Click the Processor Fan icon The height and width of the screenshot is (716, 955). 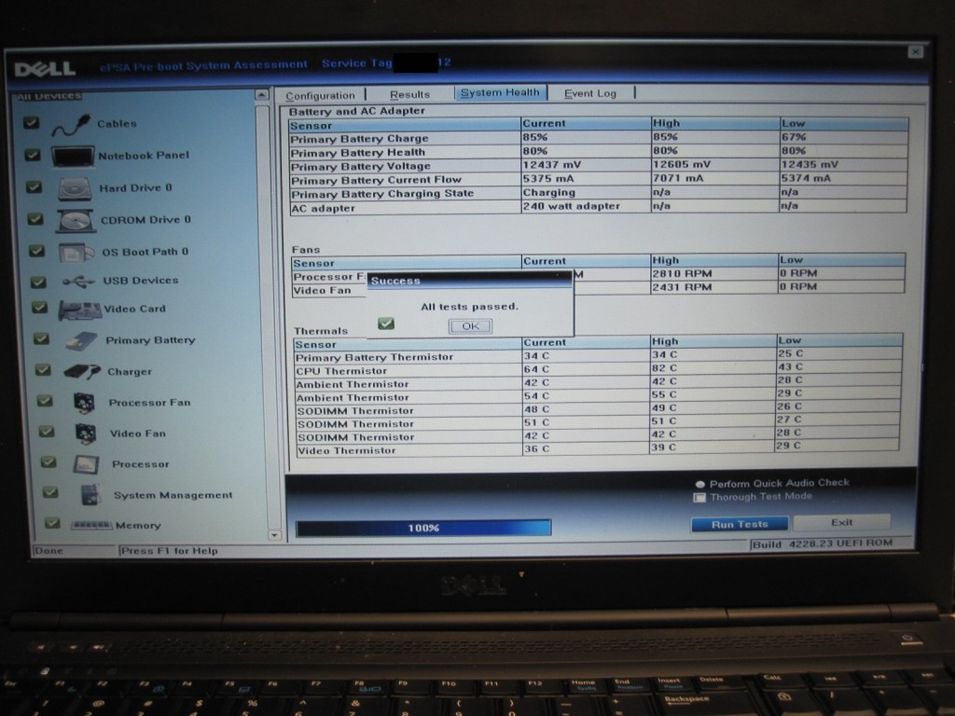pyautogui.click(x=84, y=403)
